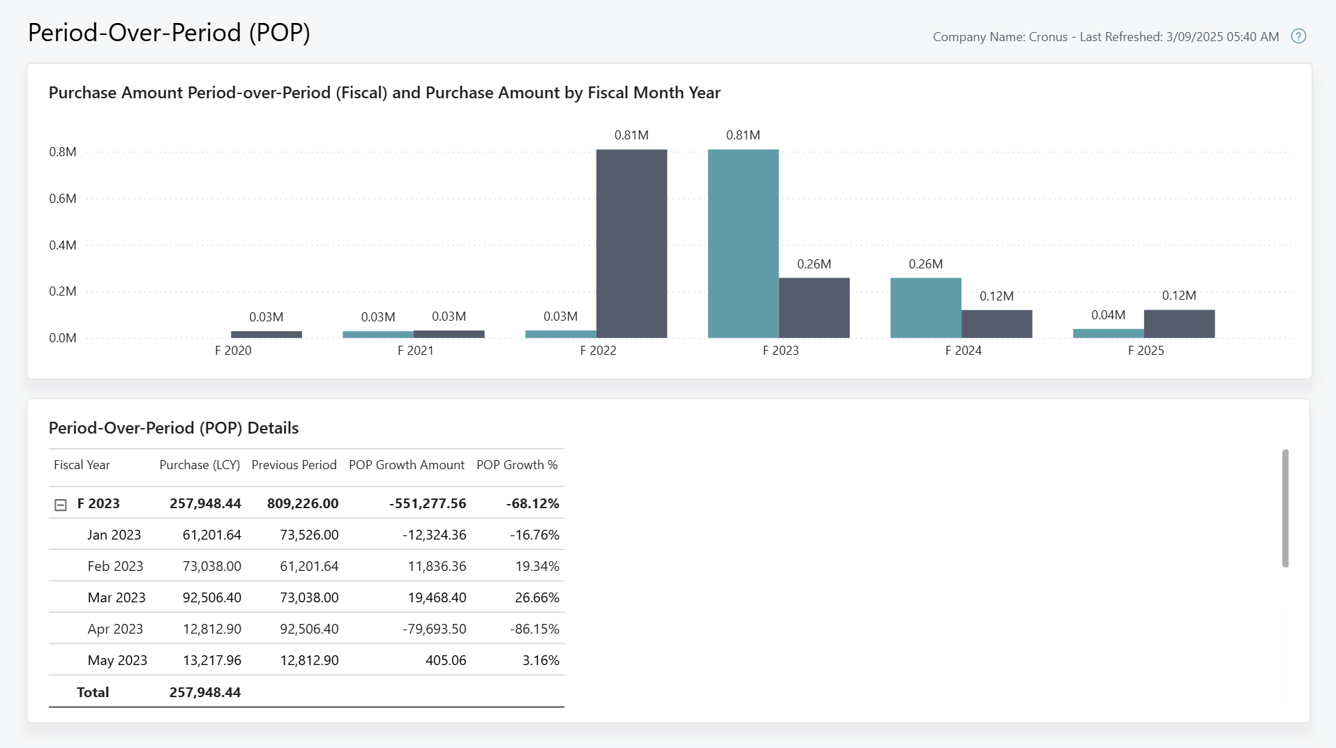
Task: Click the Period-Over-Period Details chart title
Action: tap(173, 428)
